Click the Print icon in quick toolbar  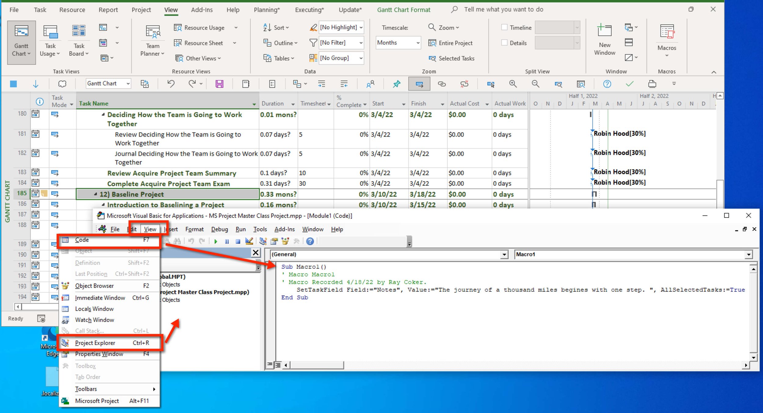652,84
